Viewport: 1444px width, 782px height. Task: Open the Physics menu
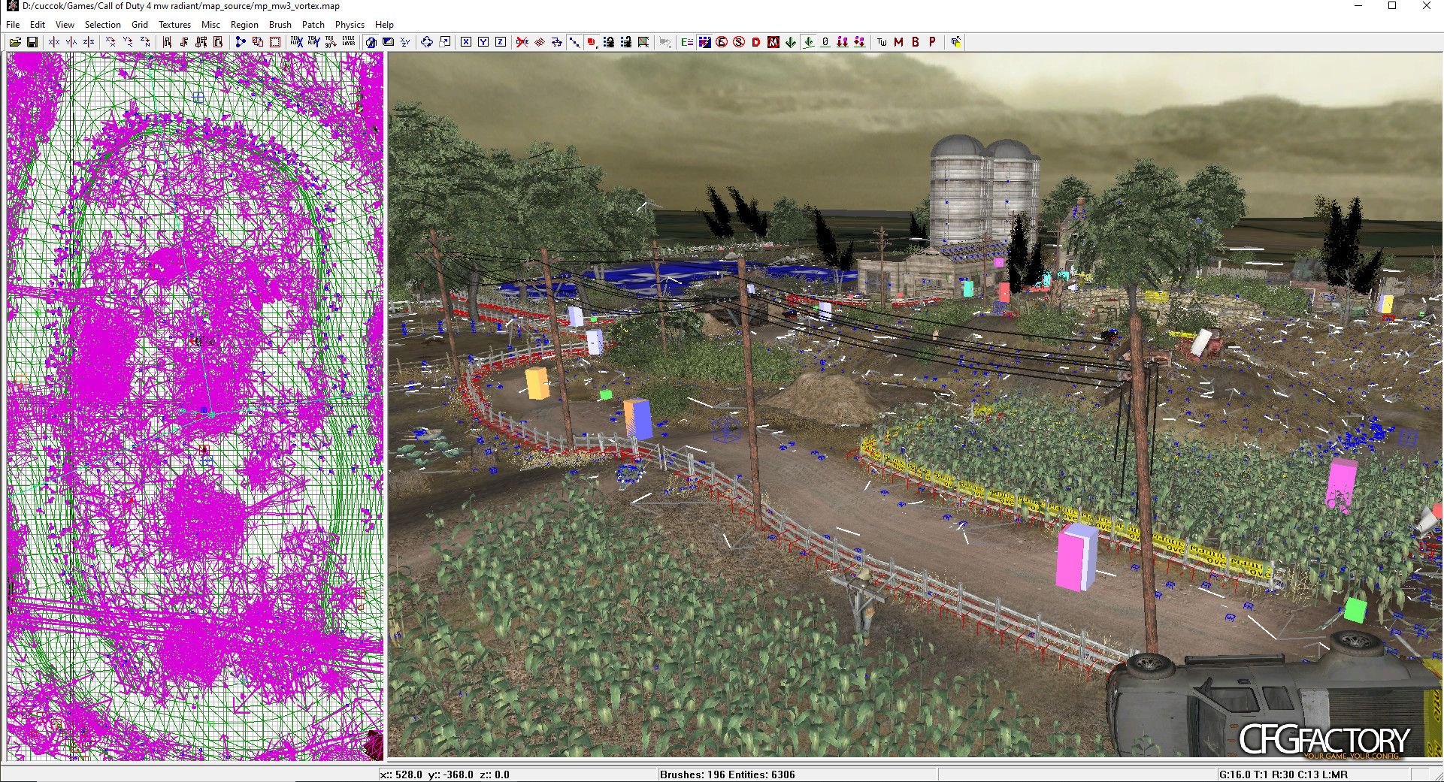(x=350, y=25)
